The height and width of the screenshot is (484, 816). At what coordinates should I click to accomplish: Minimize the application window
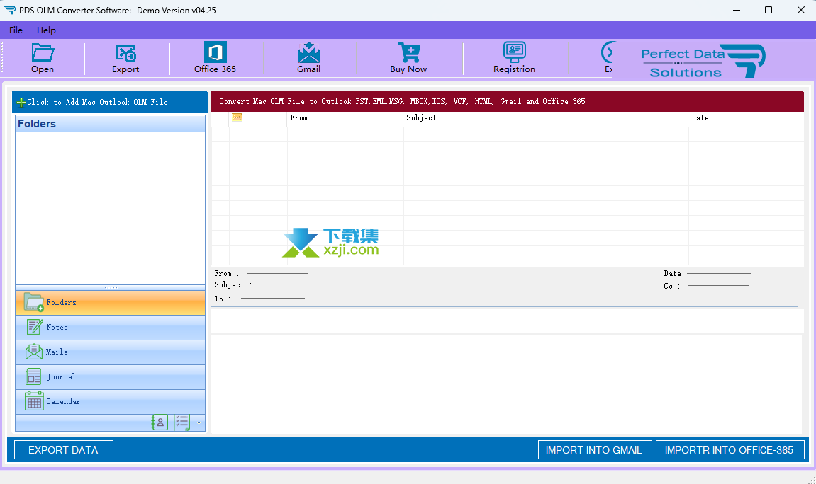[737, 11]
